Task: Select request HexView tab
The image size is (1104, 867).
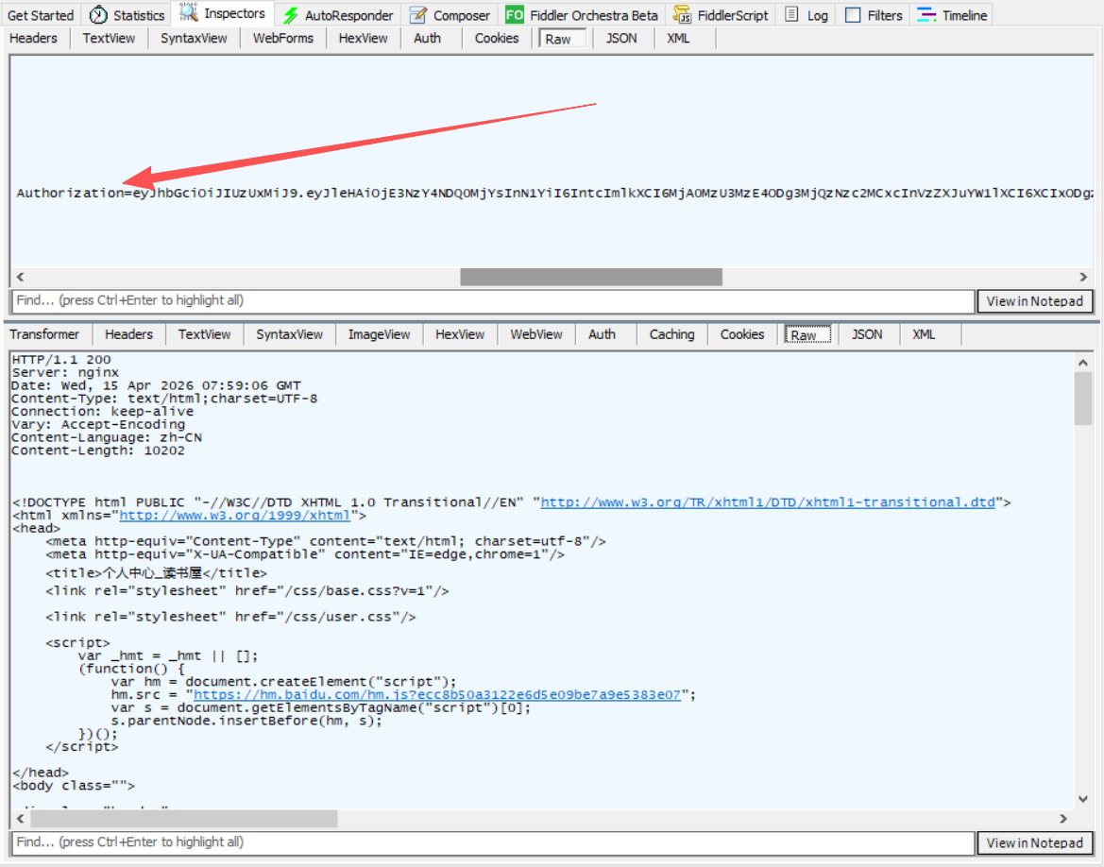Action: pos(363,38)
